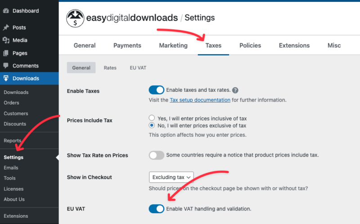Open the Show in Checkout dropdown
360x224 pixels.
(x=171, y=177)
